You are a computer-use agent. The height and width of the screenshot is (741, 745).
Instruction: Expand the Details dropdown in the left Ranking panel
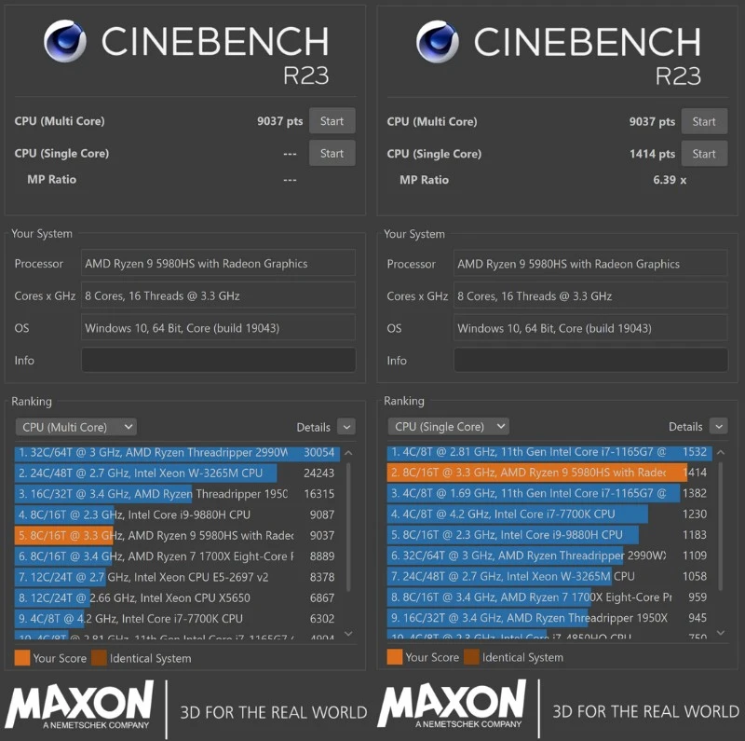pyautogui.click(x=347, y=426)
